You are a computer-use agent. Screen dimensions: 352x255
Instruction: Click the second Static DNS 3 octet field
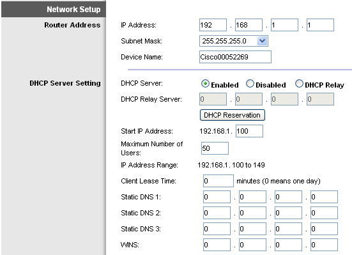tap(252, 229)
